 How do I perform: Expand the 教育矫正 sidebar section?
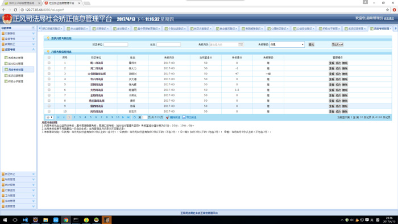point(18,44)
